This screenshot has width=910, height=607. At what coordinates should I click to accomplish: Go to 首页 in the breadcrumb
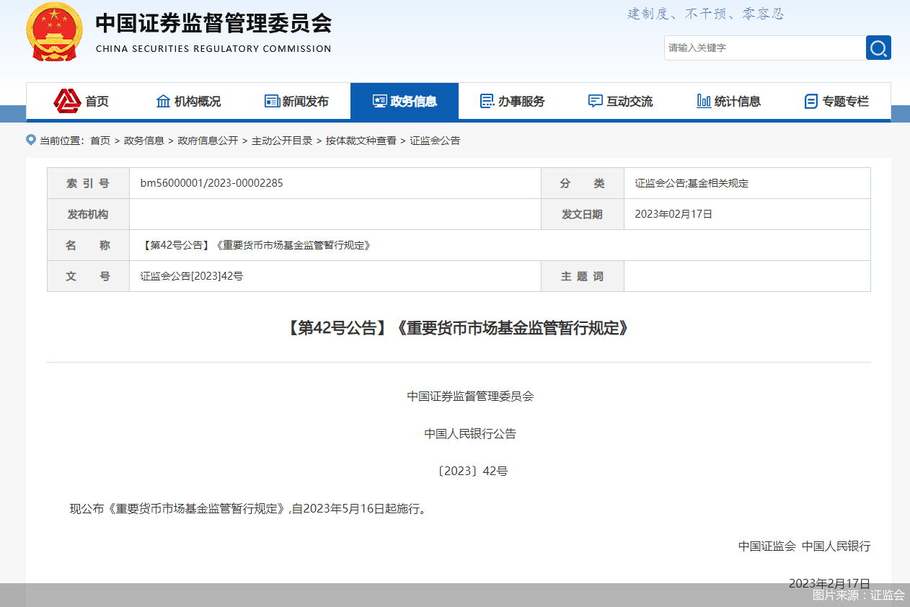pyautogui.click(x=100, y=141)
